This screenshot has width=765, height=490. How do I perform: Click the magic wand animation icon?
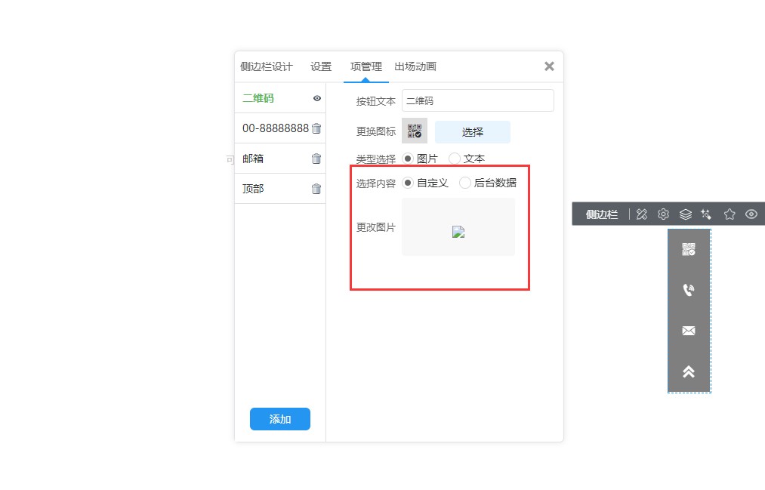(706, 214)
